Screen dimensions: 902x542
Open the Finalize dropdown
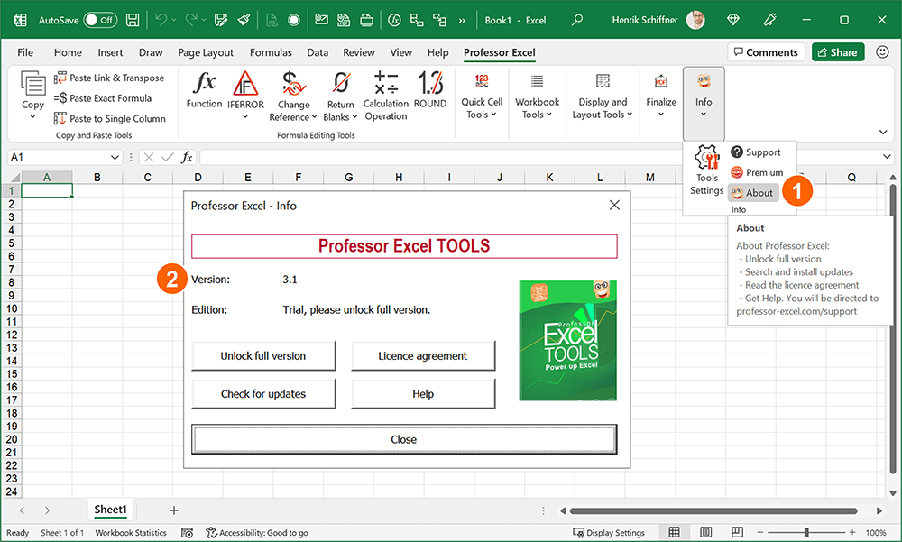[x=661, y=96]
